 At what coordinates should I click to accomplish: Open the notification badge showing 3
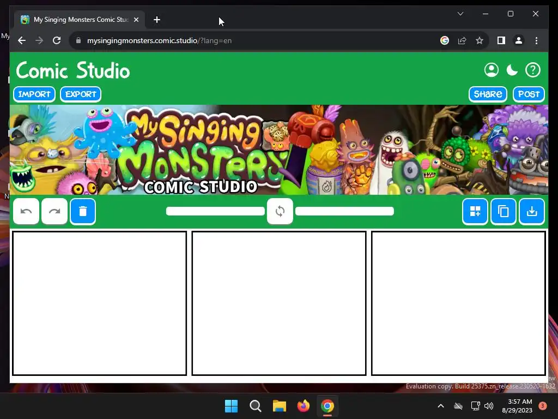[543, 406]
